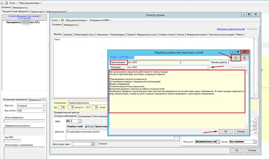Click the template body text area
269x159 pixels.
pyautogui.click(x=177, y=99)
